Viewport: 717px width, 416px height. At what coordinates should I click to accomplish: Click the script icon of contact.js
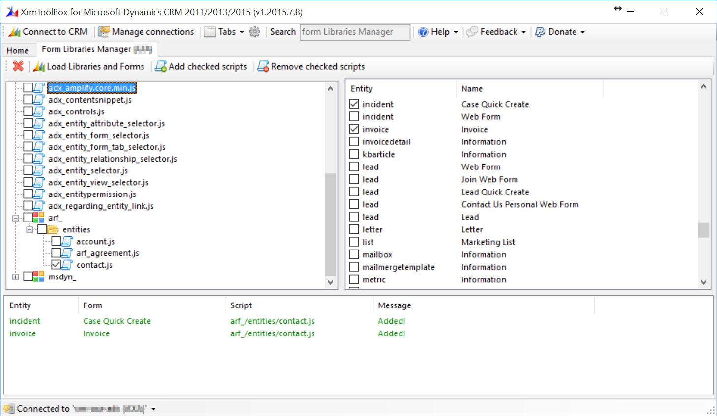pos(67,265)
